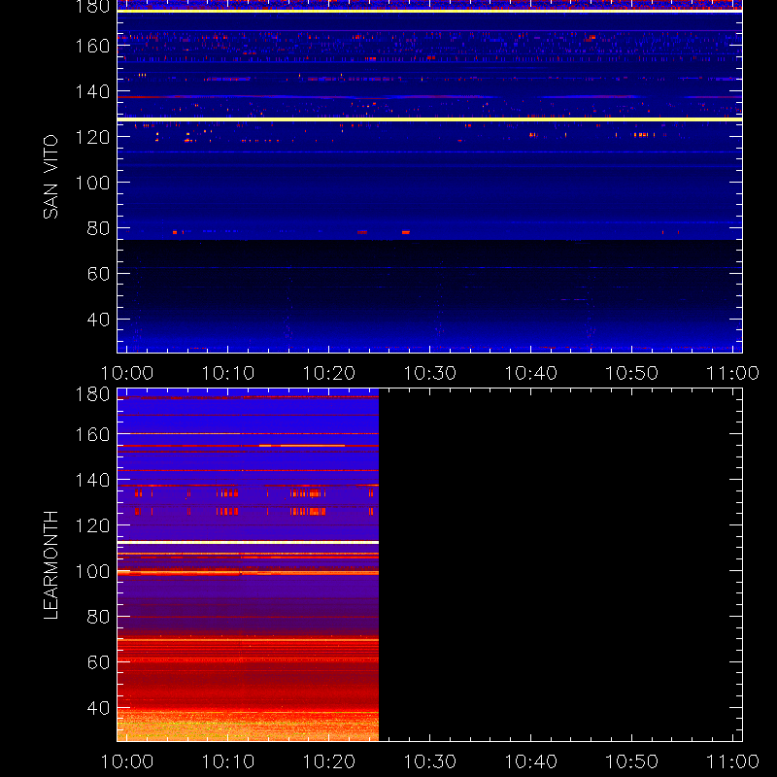Screen dimensions: 777x777
Task: Click 10:30 time label under LEARMONTH plot
Action: (430, 761)
